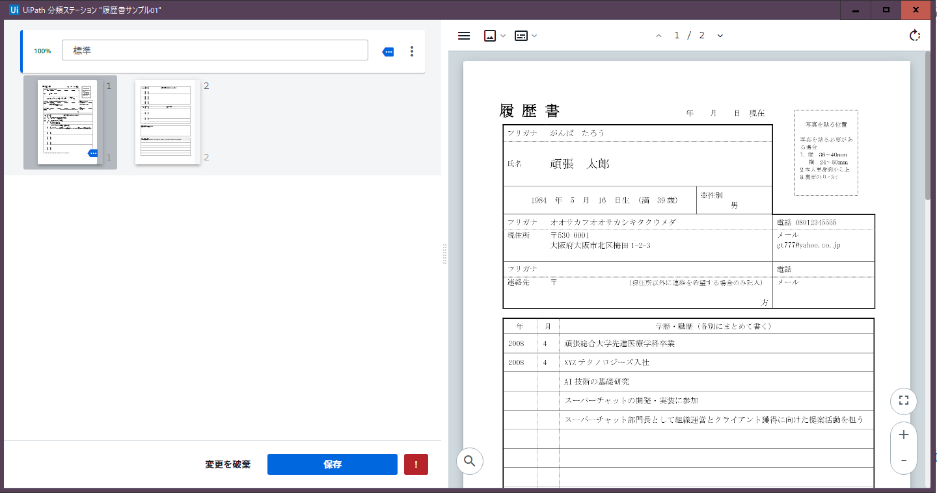
Task: Rotate the document with the rotate icon
Action: point(915,36)
